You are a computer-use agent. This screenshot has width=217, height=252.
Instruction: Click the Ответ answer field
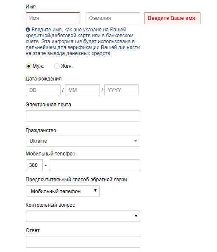[83, 242]
